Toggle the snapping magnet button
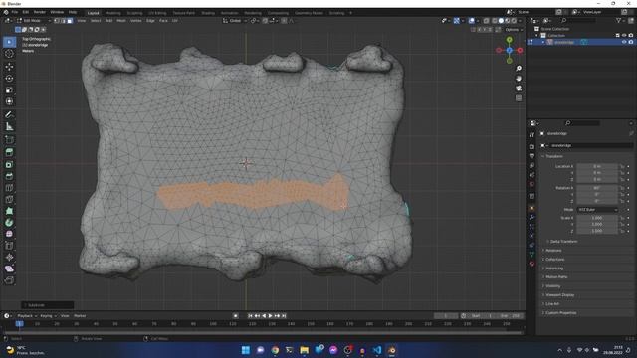637x358 pixels. point(265,20)
